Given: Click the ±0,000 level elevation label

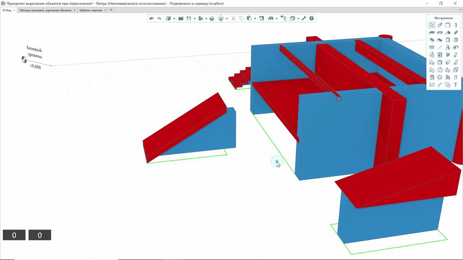Looking at the screenshot, I should tap(35, 67).
